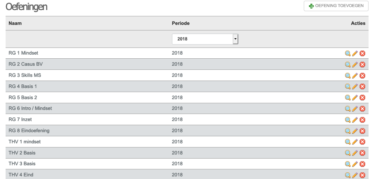This screenshot has height=179, width=373.
Task: Edit the THV 3 Basis exercise
Action: (355, 164)
